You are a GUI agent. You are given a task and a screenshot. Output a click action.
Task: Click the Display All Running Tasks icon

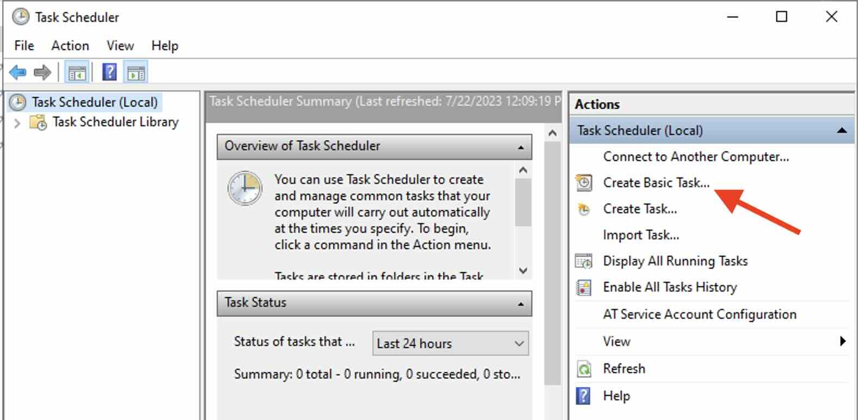(584, 262)
